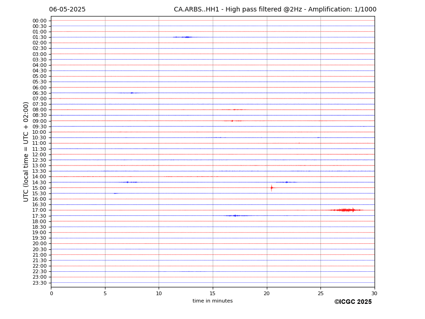Click the date 06-05-2025 in header
The width and height of the screenshot is (425, 319).
[x=67, y=10]
